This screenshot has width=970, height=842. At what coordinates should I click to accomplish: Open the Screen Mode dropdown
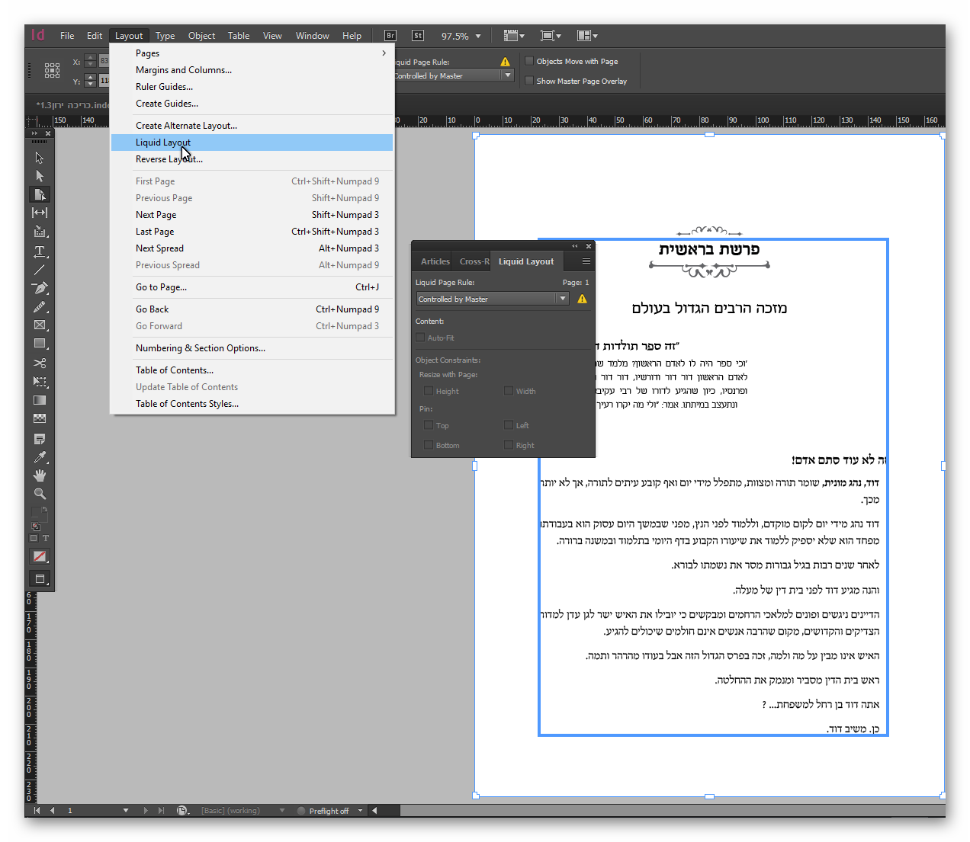(551, 35)
